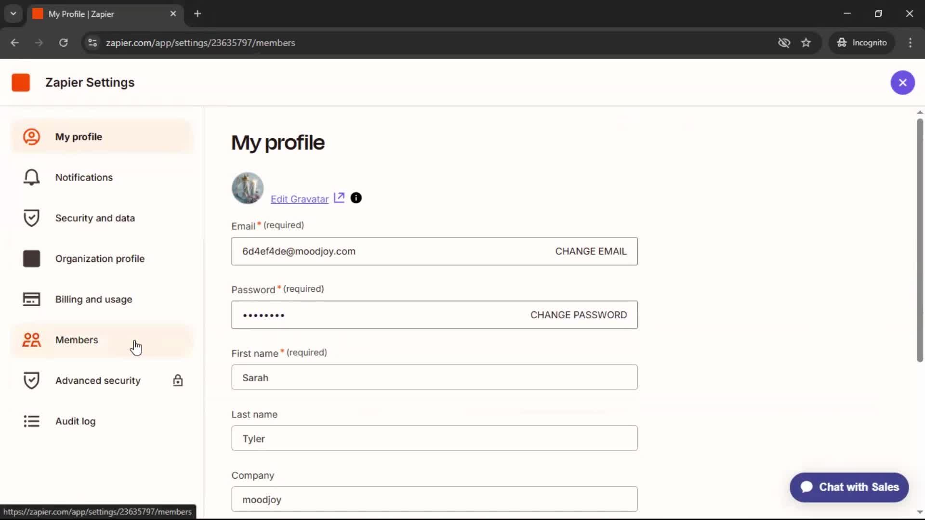This screenshot has width=925, height=520.
Task: Click the site information icon in the address bar
Action: click(x=92, y=43)
